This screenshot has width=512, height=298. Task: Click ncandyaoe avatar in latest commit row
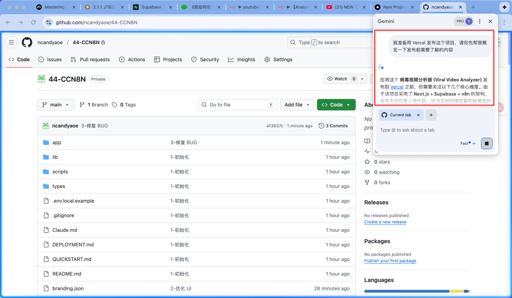click(x=46, y=126)
